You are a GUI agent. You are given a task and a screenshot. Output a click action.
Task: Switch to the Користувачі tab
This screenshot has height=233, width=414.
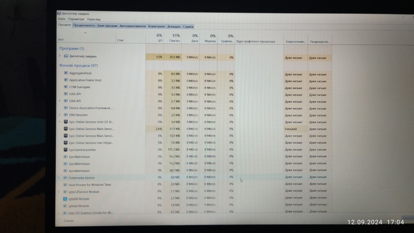[x=157, y=26]
